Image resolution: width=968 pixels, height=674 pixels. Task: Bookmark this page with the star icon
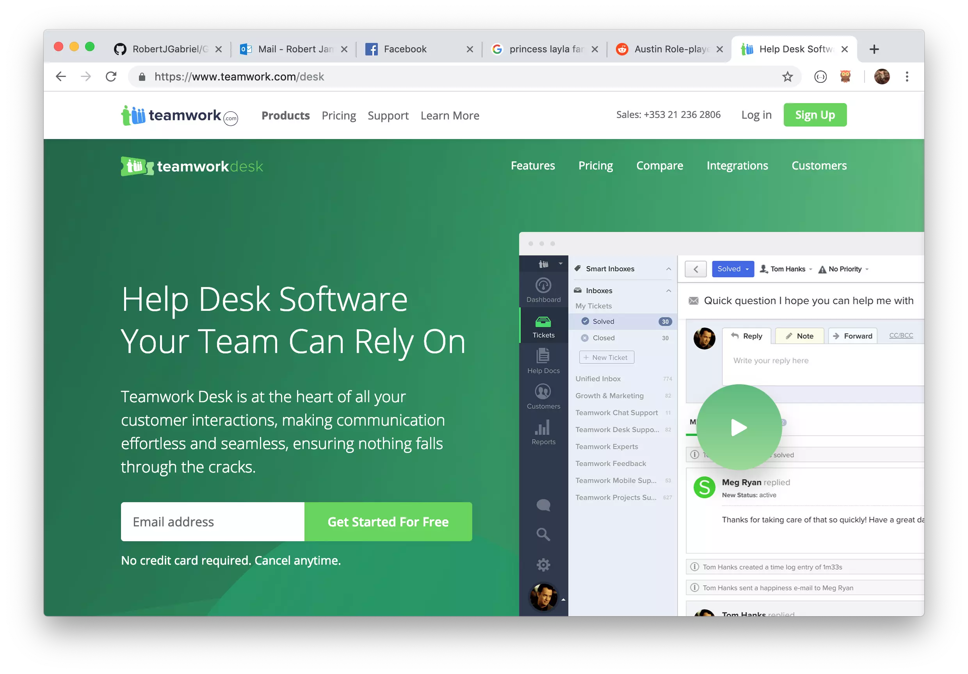[787, 76]
